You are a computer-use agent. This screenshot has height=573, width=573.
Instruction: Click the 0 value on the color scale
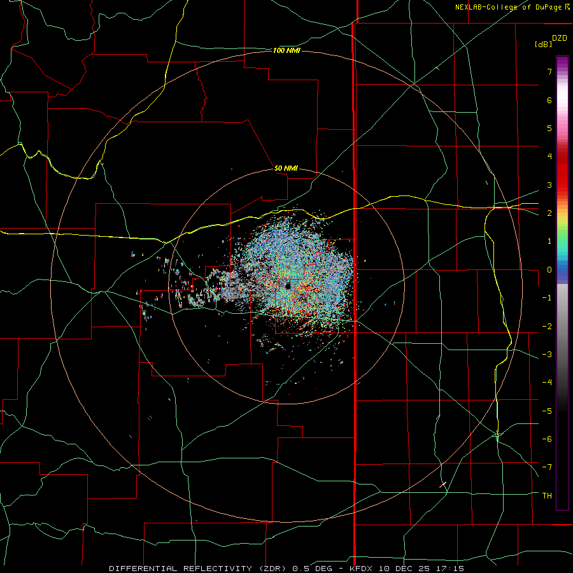click(549, 270)
